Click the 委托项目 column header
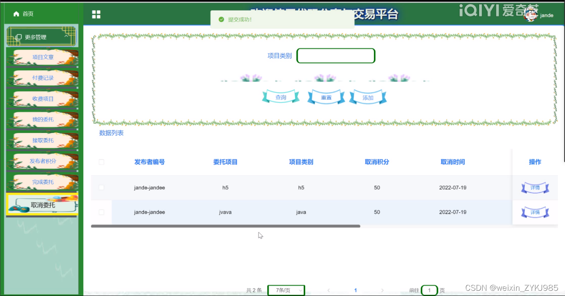565x296 pixels. point(225,162)
